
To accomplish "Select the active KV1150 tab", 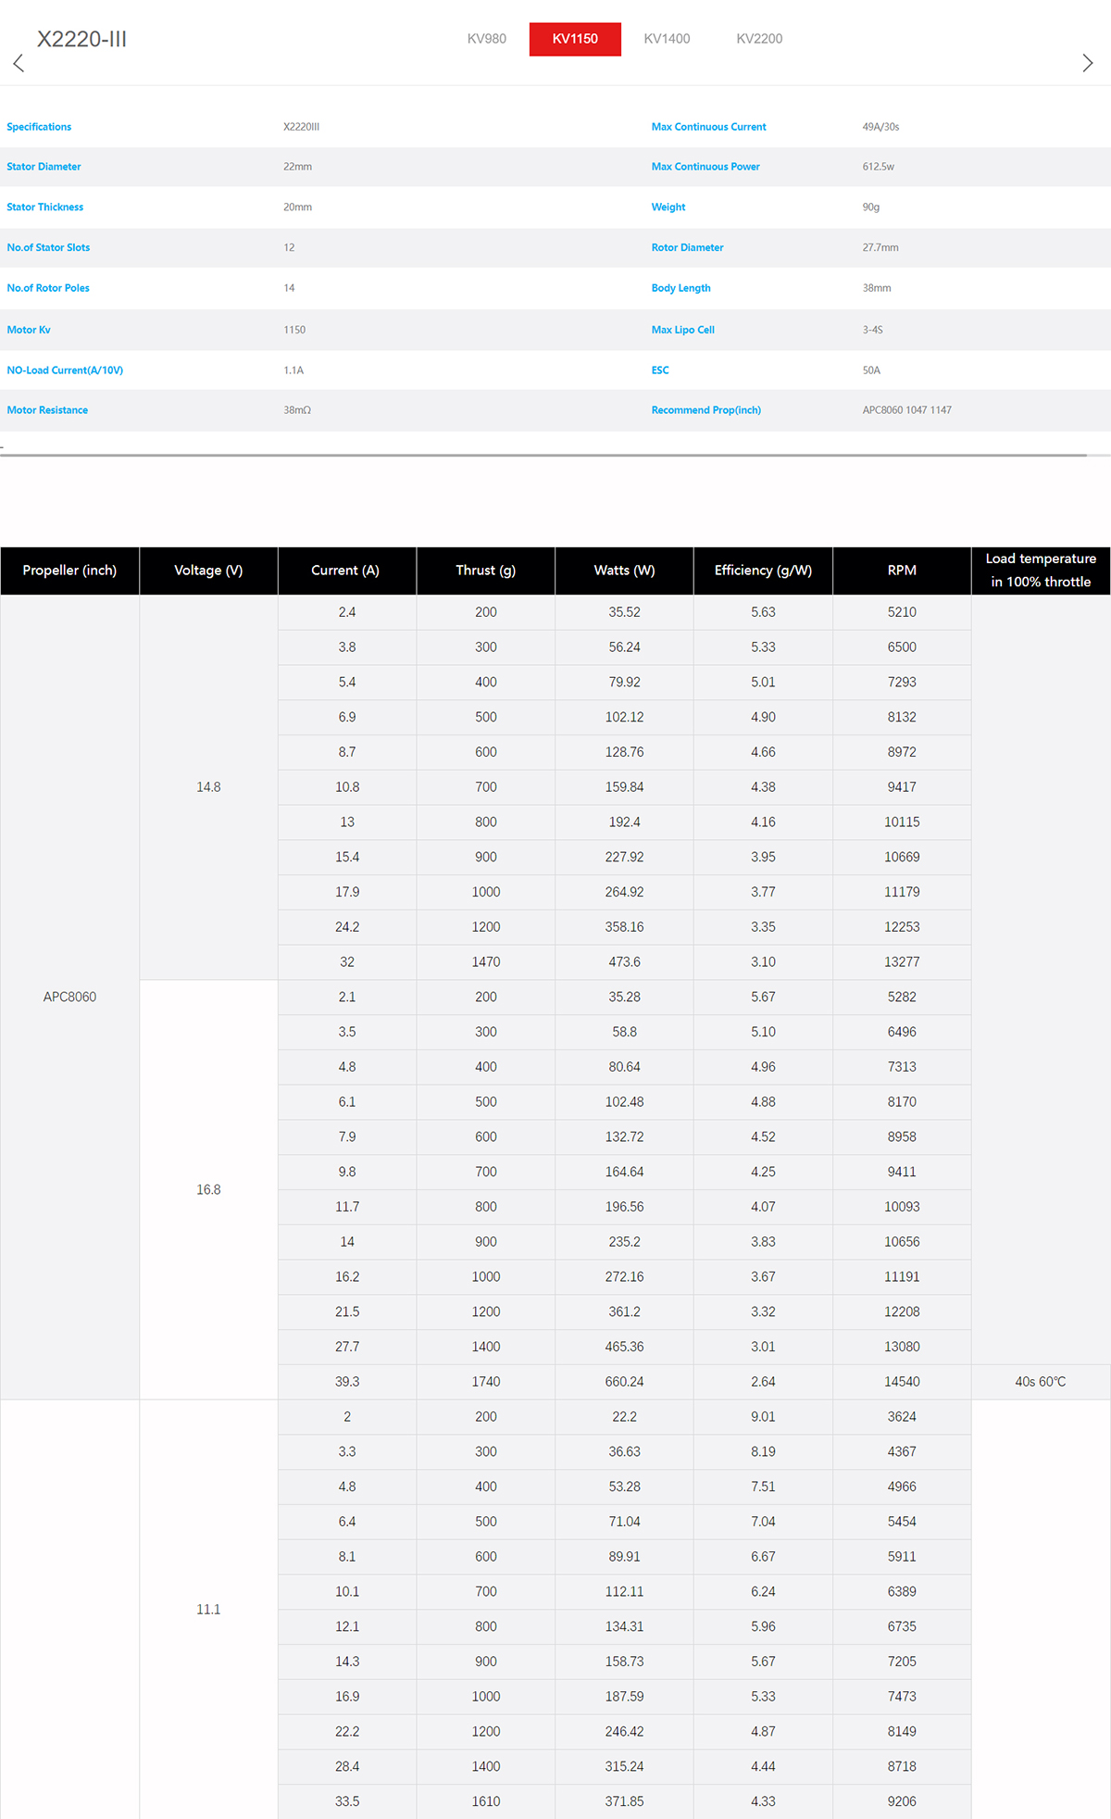I will click(x=575, y=39).
